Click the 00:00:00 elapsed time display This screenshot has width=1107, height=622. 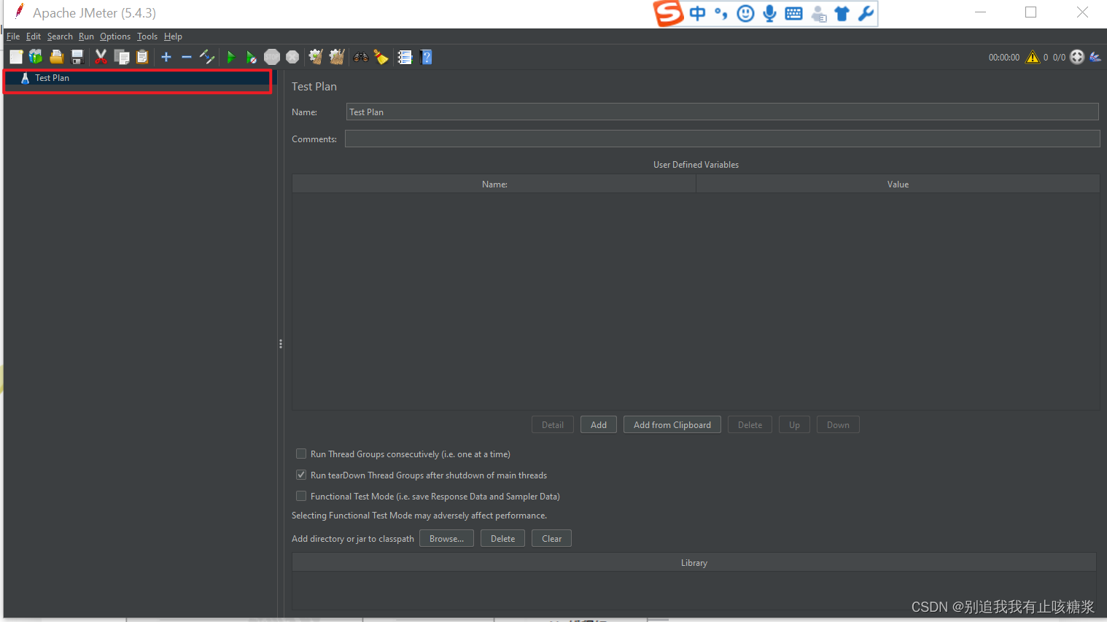click(x=1004, y=58)
